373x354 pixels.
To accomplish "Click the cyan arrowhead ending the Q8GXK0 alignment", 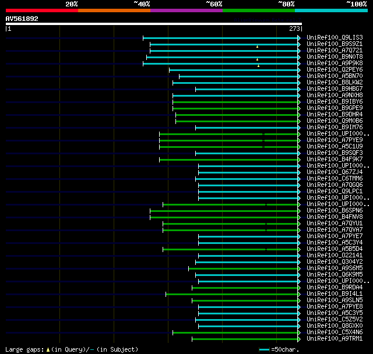I will (299, 326).
